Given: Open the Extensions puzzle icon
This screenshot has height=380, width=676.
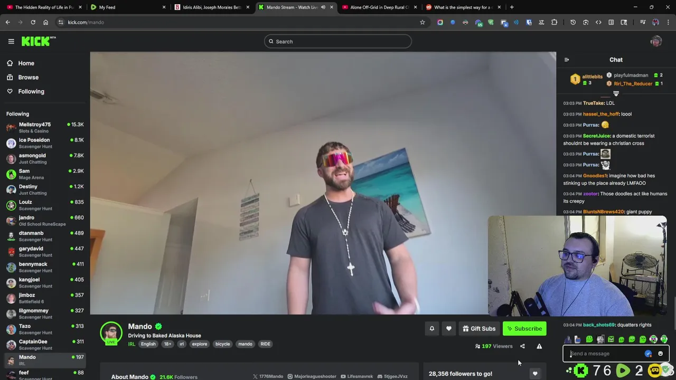Looking at the screenshot, I should coord(554,22).
